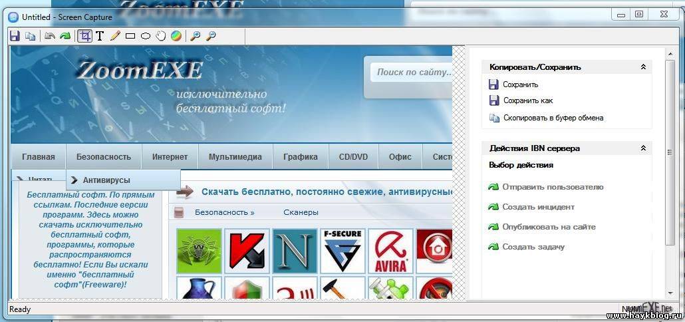685x322 pixels.
Task: Click Отправить пользователю action
Action: pyautogui.click(x=553, y=187)
